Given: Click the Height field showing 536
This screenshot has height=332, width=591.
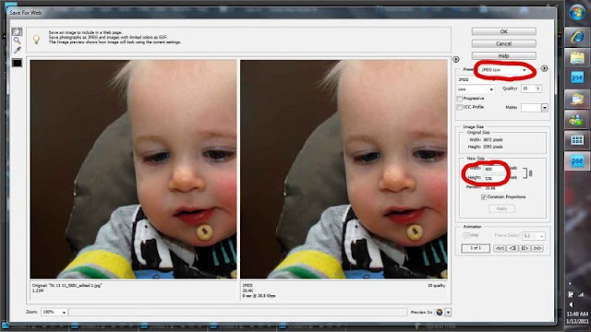Looking at the screenshot, I should [494, 178].
